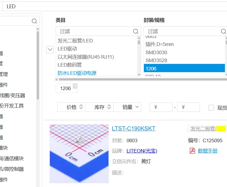Screen dimensions: 227x187
Task: Click the LED product thumbnail image
Action: 79,154
